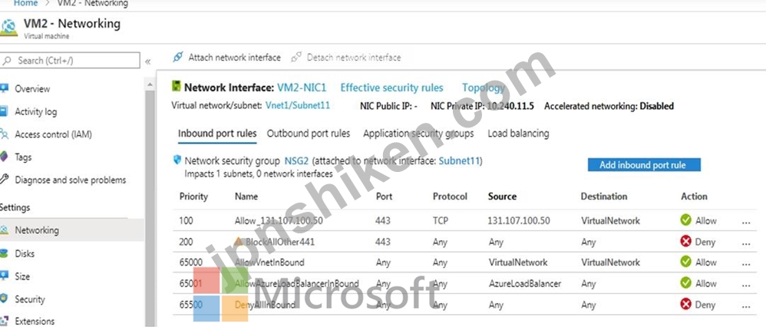Click the Diagnose and solve problems wrench icon
Viewport: 766px width, 327px height.
(5, 180)
